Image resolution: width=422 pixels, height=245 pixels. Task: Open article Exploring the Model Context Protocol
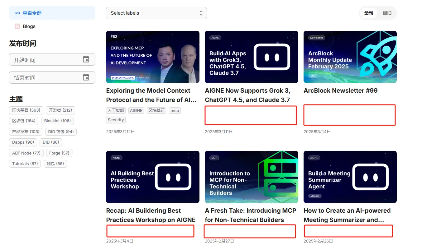coord(151,95)
